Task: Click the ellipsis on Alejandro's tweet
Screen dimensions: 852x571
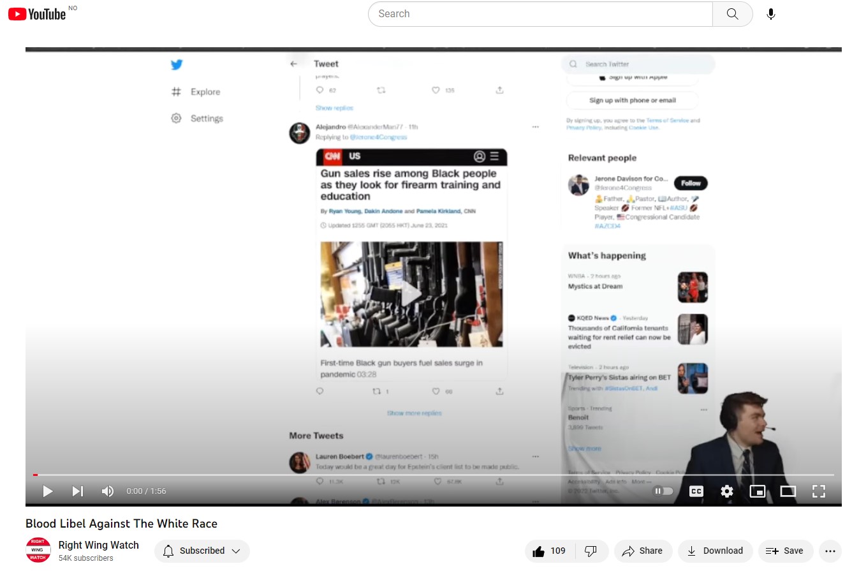Action: tap(536, 127)
